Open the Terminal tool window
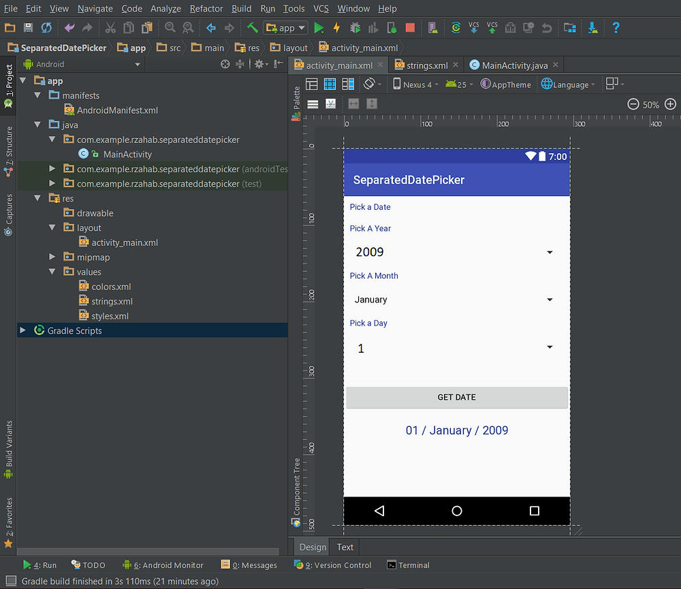 (408, 565)
